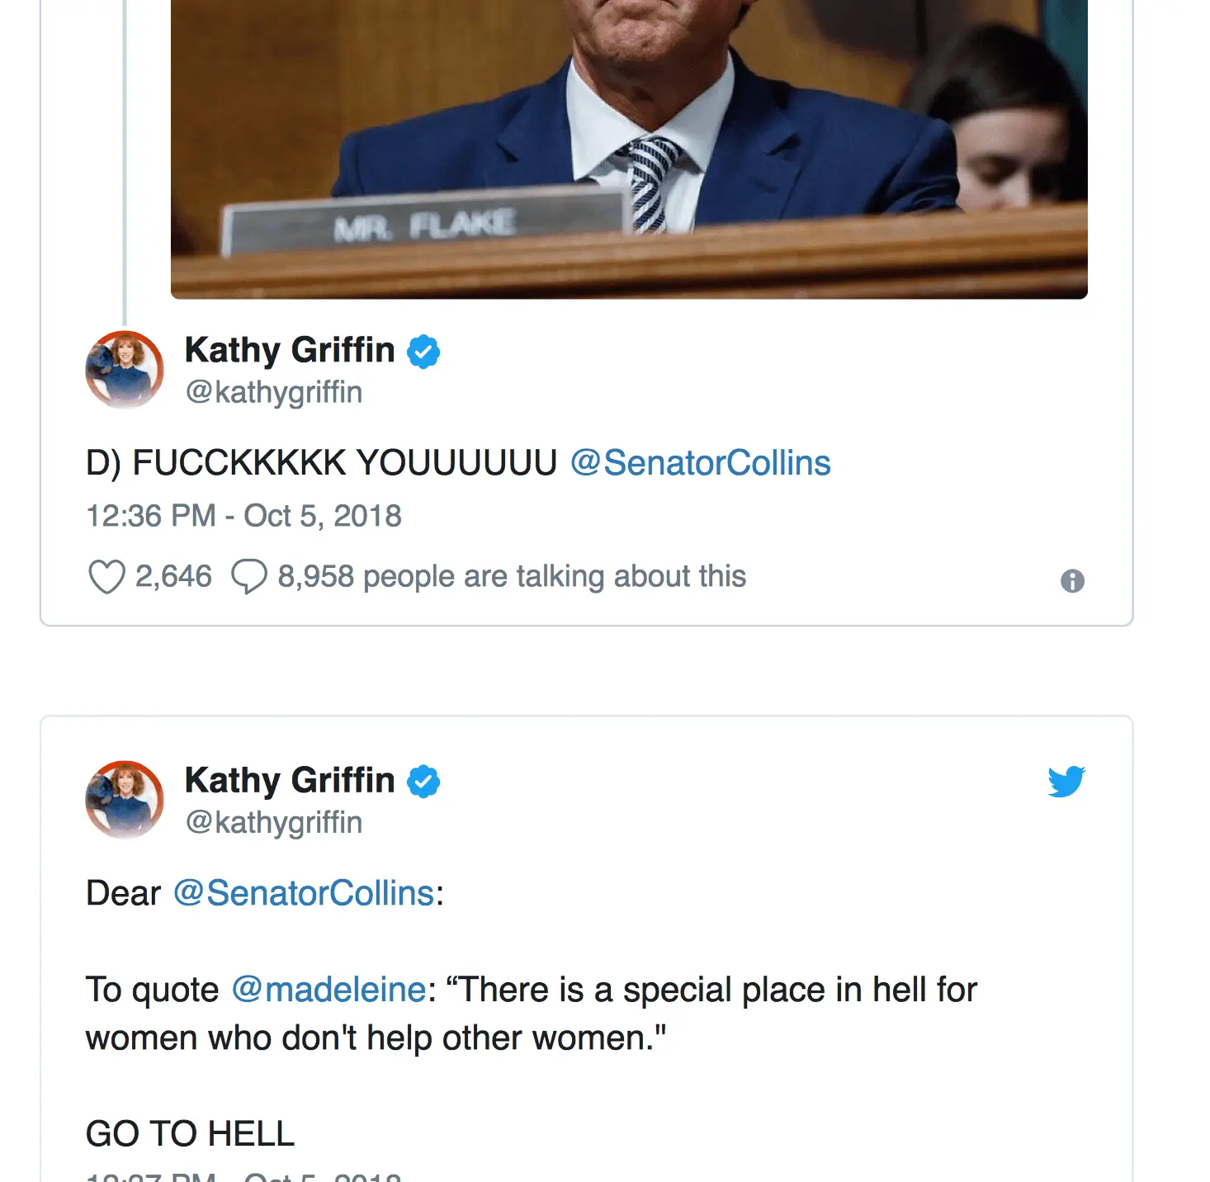Click @SenatorCollins mention after 'Dear'
The image size is (1210, 1182).
click(x=304, y=893)
